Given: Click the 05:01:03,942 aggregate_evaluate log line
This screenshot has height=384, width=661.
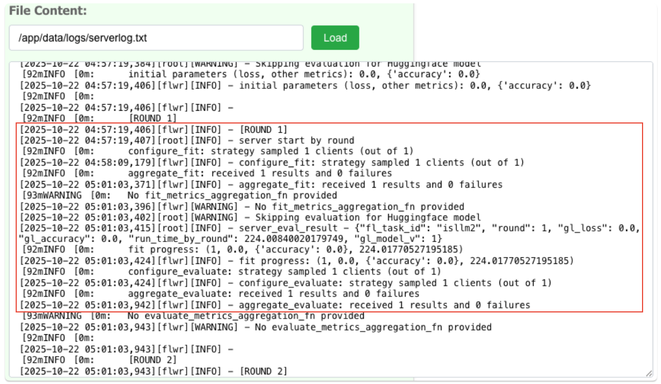Looking at the screenshot, I should (275, 305).
